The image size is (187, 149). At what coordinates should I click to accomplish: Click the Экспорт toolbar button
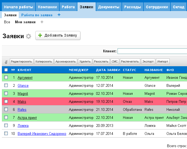click(148, 62)
